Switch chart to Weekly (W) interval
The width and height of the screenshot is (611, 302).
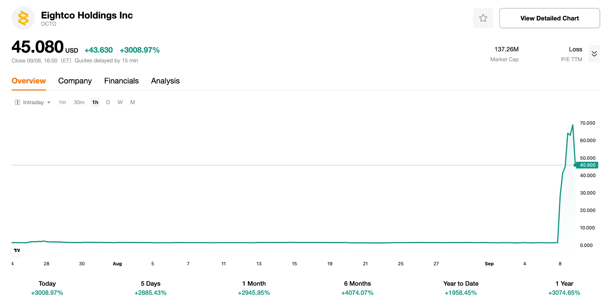tap(120, 102)
